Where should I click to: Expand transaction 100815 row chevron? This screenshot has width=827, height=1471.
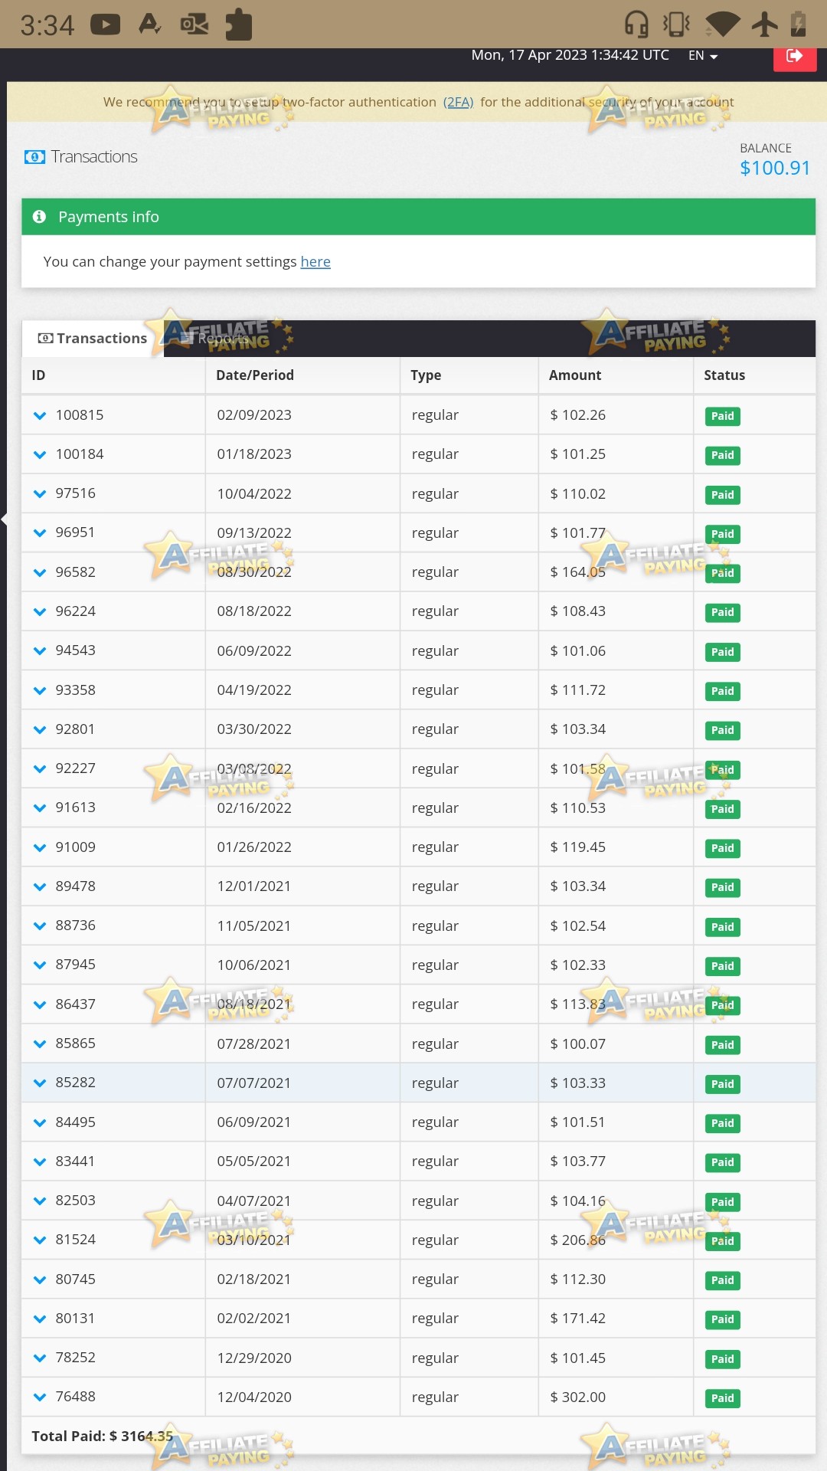[40, 415]
